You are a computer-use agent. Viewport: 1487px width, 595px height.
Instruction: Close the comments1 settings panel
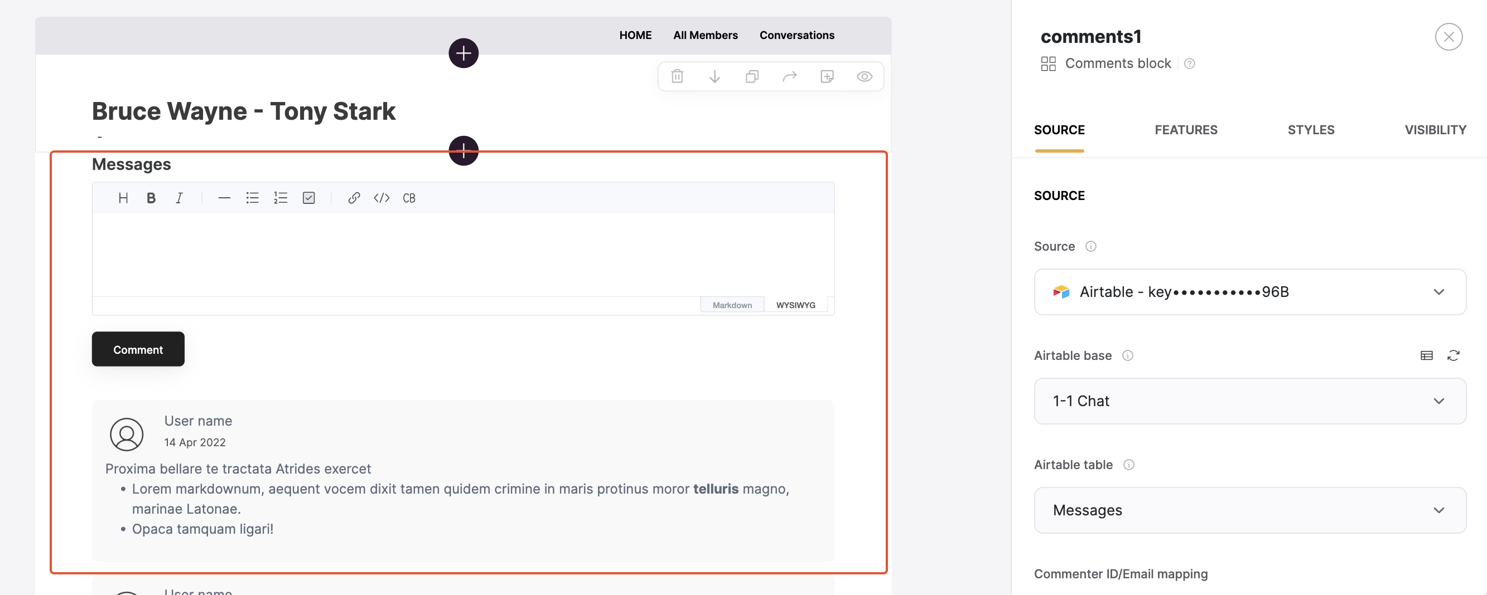coord(1449,37)
